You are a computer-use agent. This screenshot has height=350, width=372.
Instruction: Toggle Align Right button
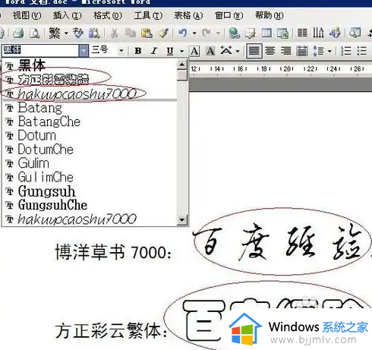point(286,51)
